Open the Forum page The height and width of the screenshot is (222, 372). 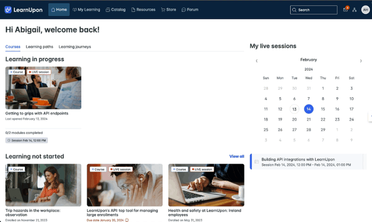pyautogui.click(x=190, y=10)
